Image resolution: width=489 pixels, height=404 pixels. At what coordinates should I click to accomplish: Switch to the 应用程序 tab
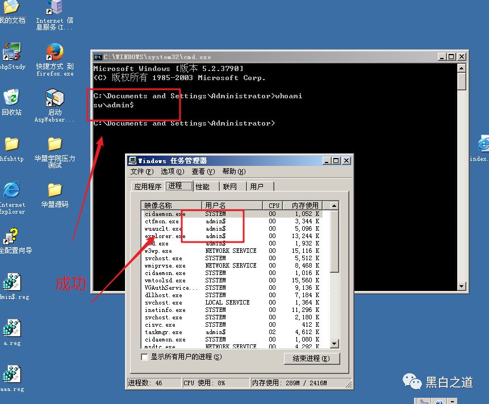pos(148,186)
